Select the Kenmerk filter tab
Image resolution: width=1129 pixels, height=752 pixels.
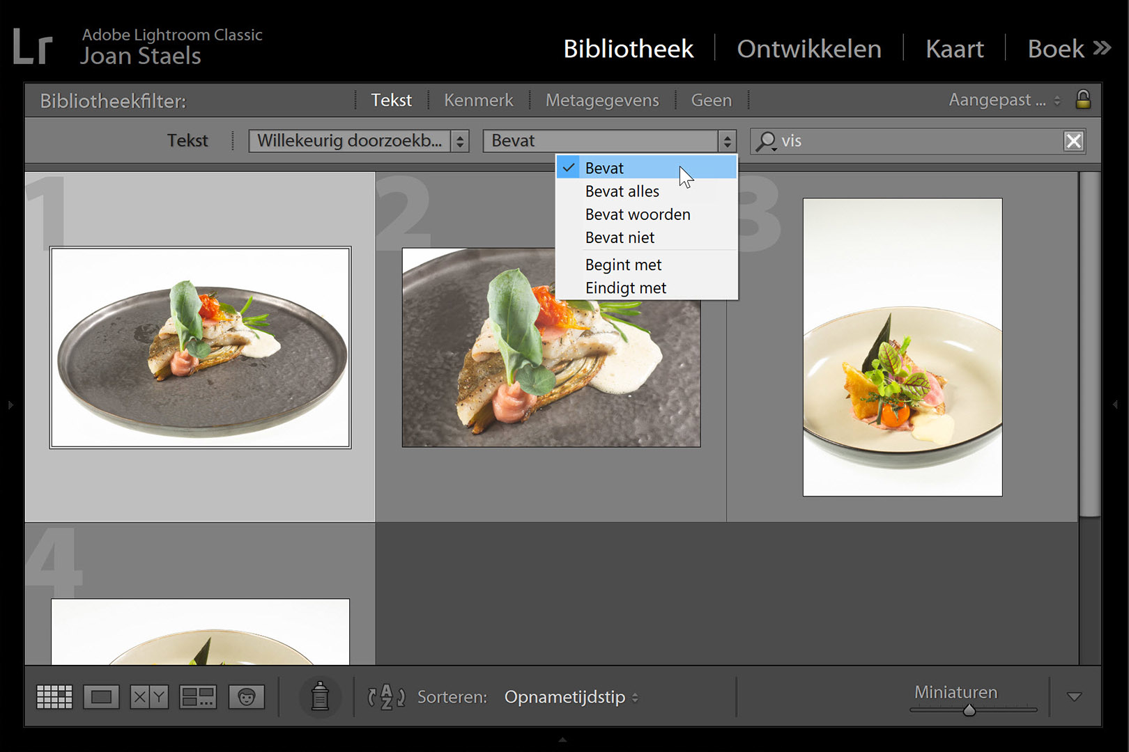(x=479, y=100)
